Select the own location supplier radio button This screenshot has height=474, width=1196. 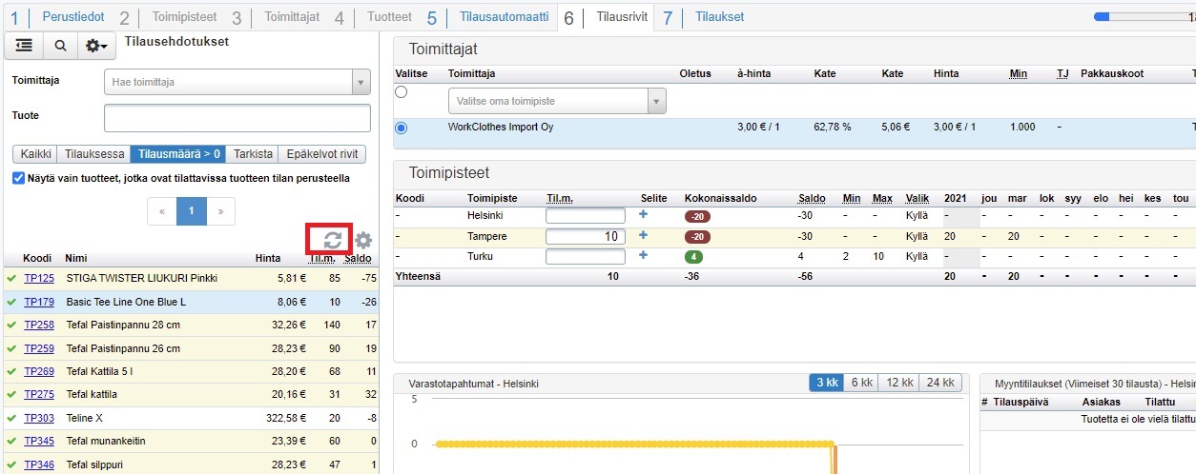[401, 92]
